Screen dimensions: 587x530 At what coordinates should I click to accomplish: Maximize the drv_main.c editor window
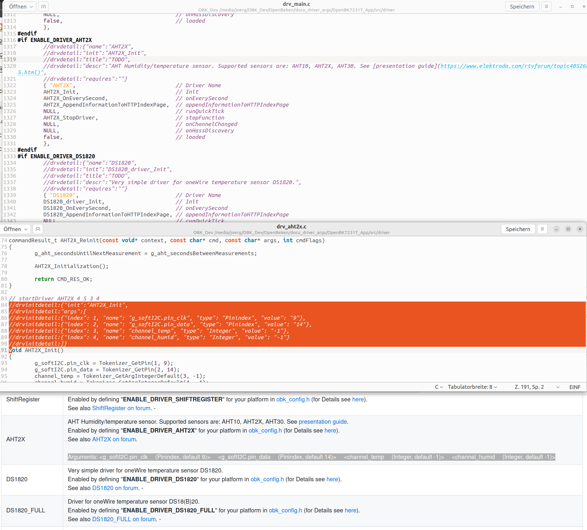click(x=572, y=6)
